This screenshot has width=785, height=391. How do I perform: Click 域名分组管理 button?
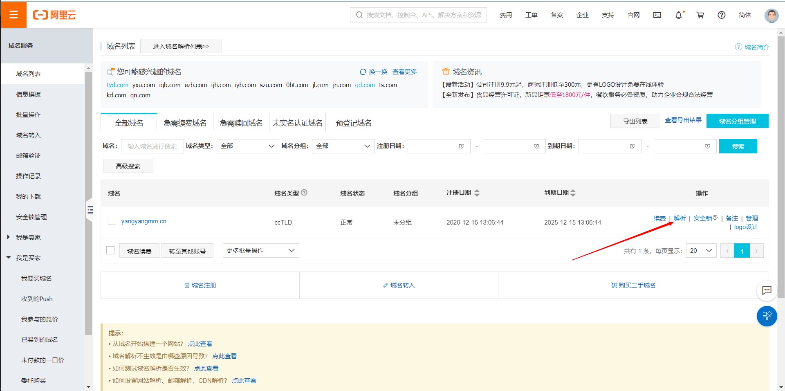pyautogui.click(x=737, y=121)
